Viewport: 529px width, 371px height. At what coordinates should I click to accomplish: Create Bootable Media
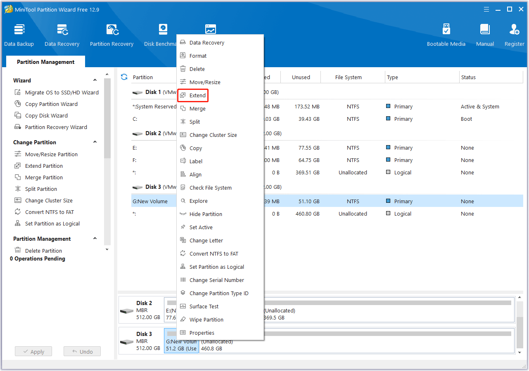[446, 35]
